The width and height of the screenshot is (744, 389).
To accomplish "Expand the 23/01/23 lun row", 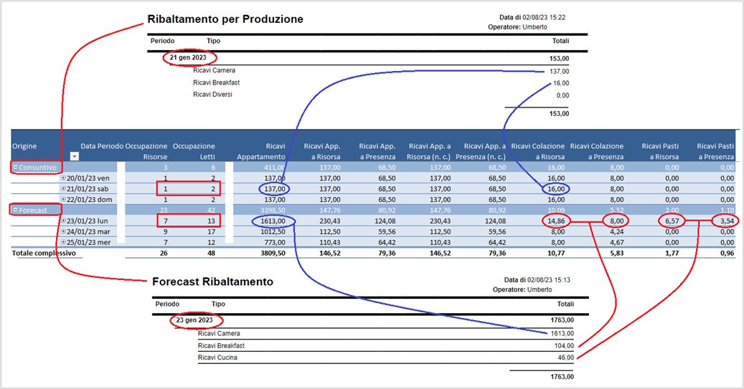I will pyautogui.click(x=63, y=221).
